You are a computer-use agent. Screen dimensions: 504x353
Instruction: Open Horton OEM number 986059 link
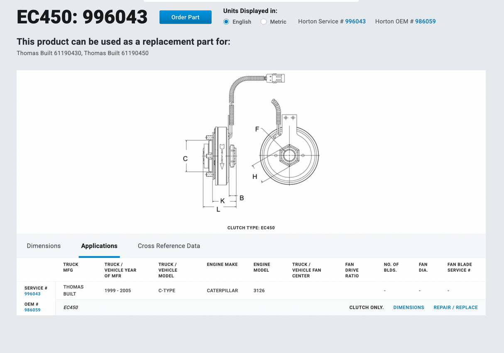(x=425, y=21)
